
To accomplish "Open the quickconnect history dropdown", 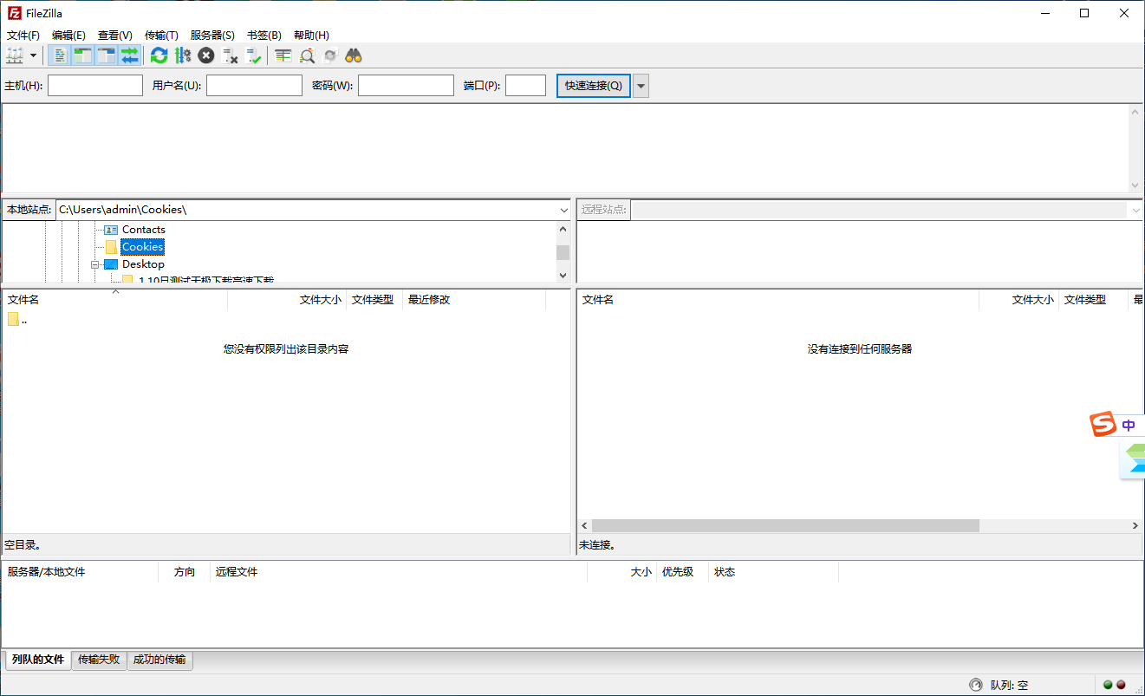I will point(640,85).
